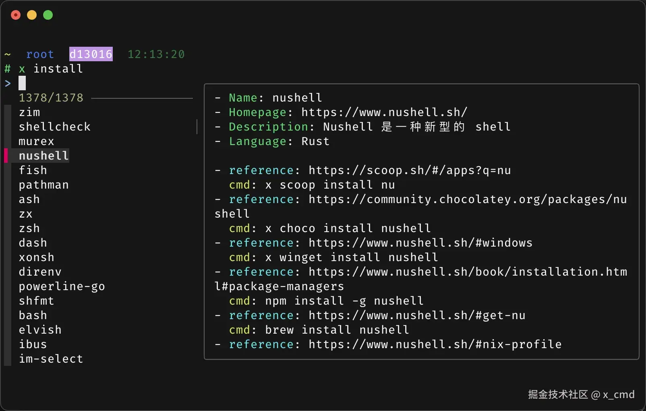Select shellcheck in the list
The height and width of the screenshot is (411, 646).
point(54,127)
